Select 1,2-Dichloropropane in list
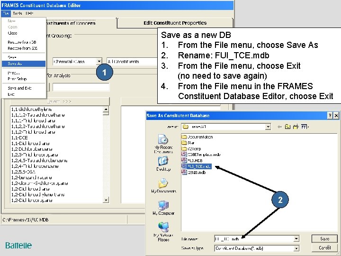Viewport: 341px width, 256px height. point(32,200)
